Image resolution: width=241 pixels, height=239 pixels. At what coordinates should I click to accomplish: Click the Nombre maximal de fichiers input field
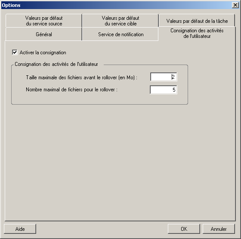164,90
